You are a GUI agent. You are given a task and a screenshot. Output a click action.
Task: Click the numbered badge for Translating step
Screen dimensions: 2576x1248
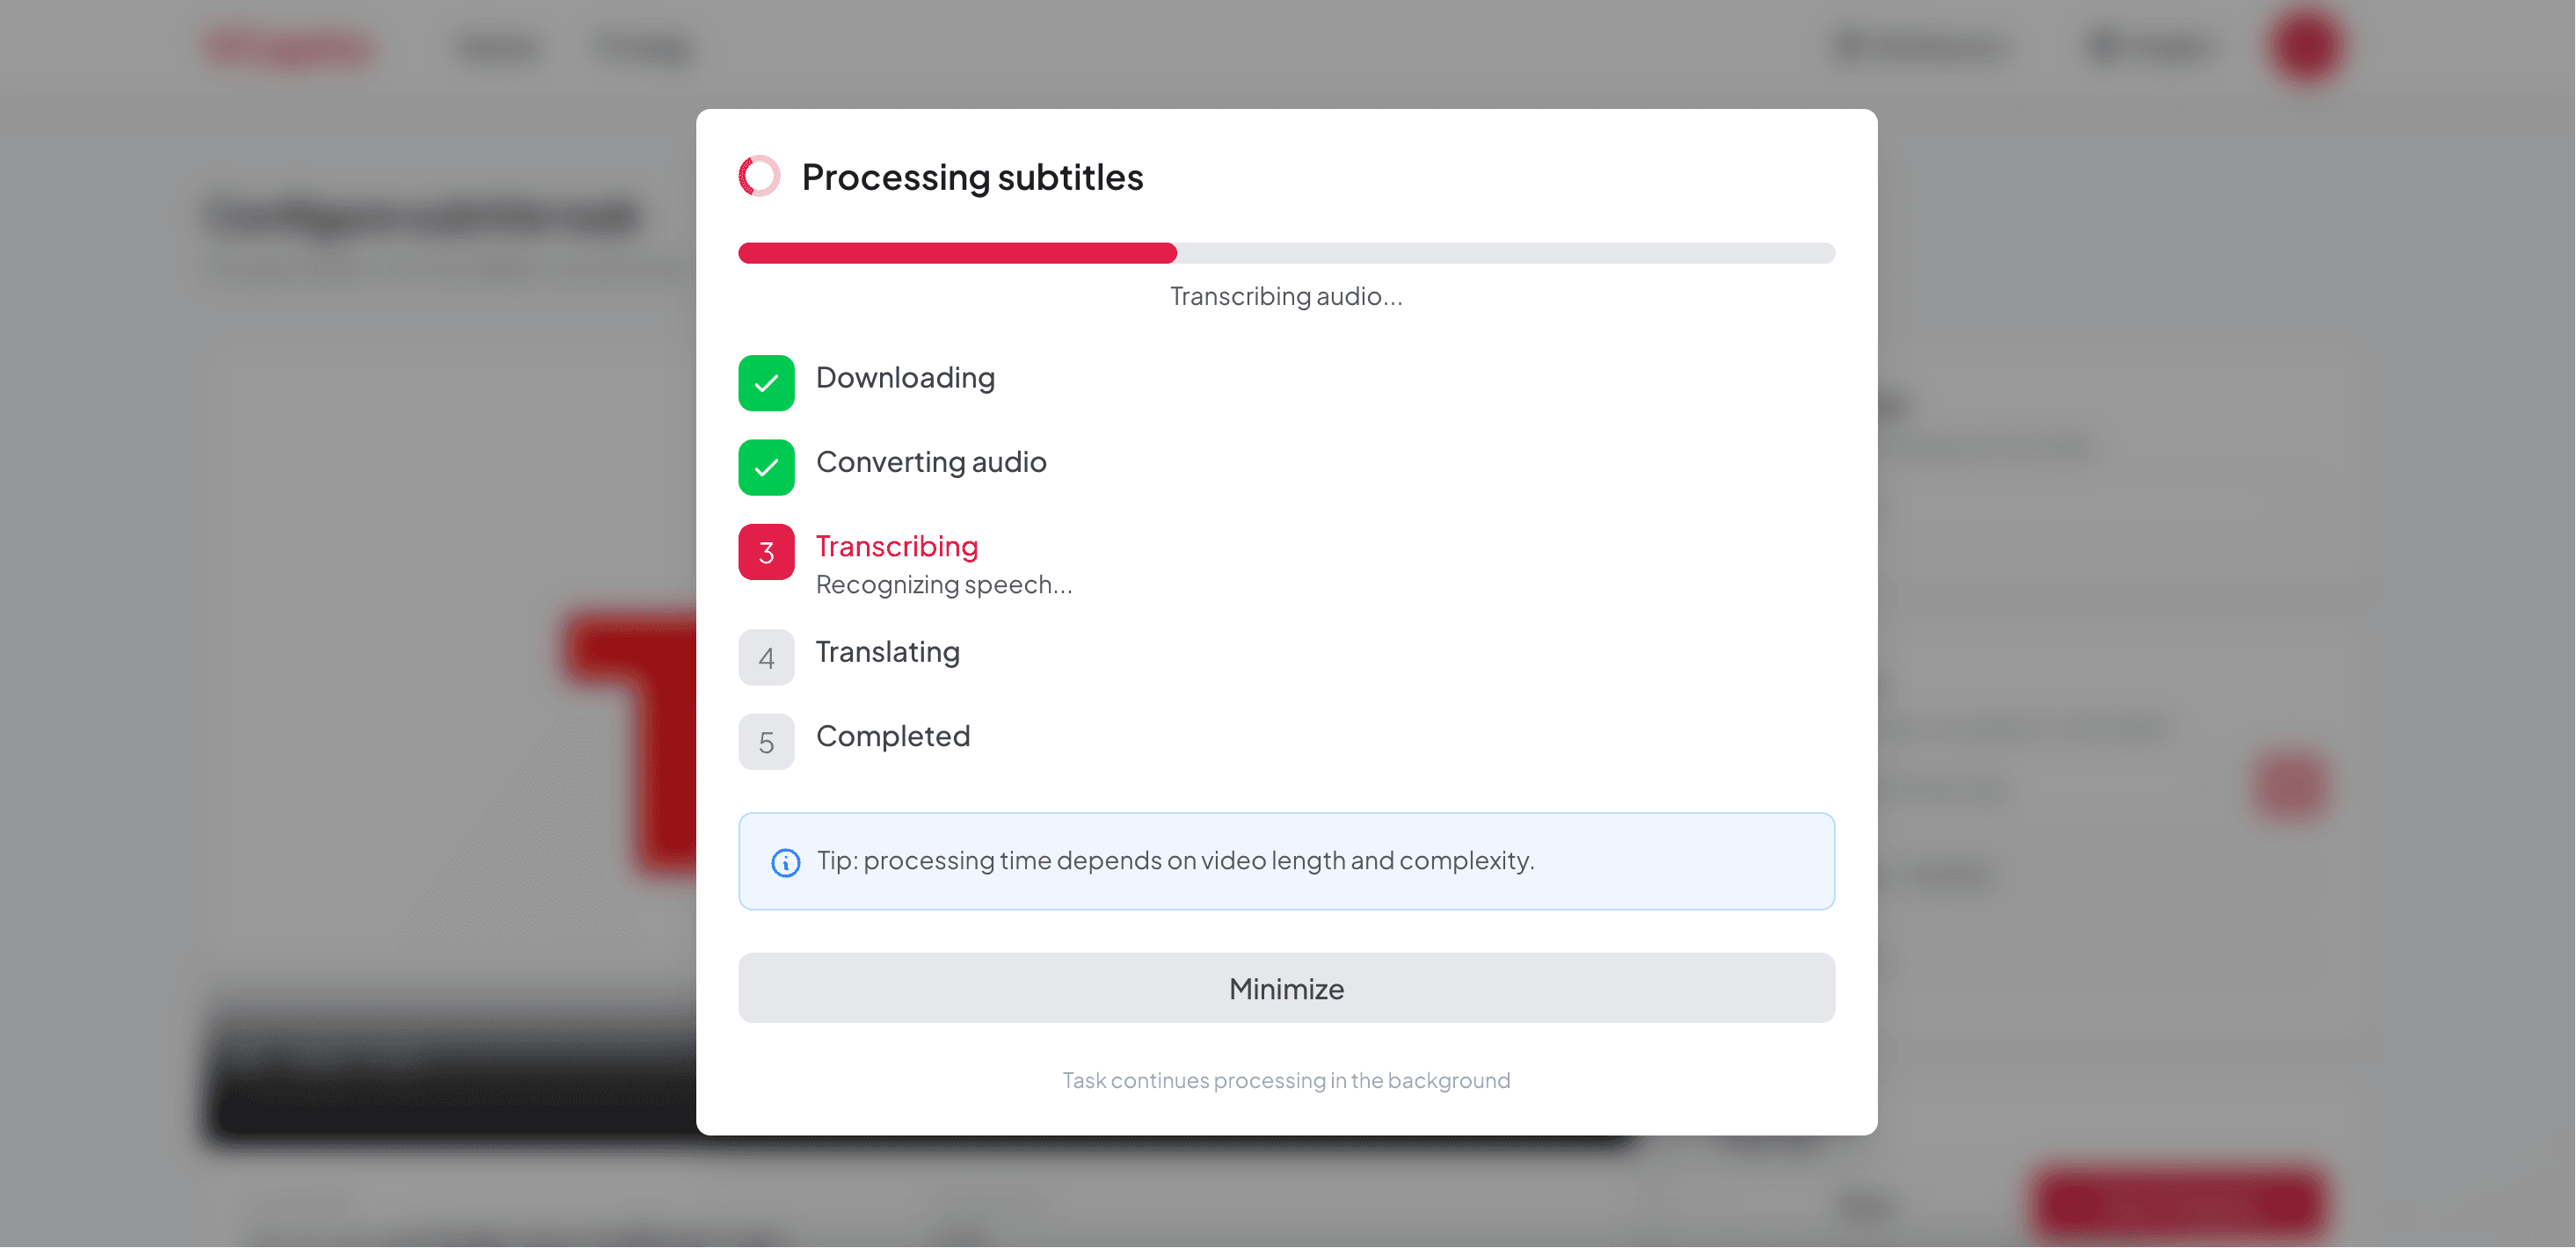[765, 658]
